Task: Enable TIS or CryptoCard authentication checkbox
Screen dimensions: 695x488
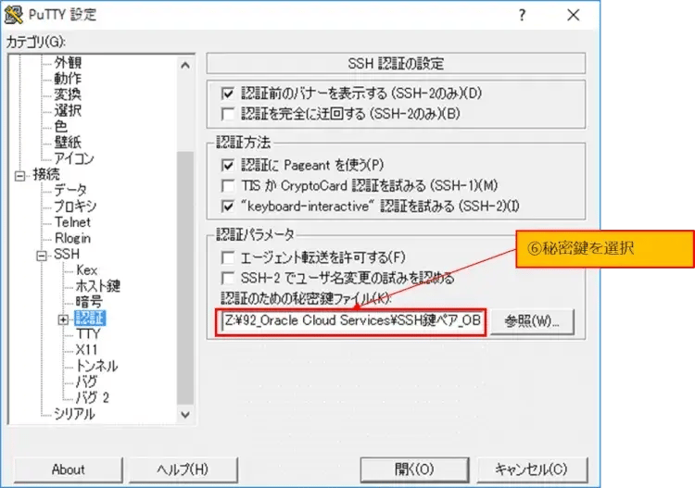Action: pos(228,185)
